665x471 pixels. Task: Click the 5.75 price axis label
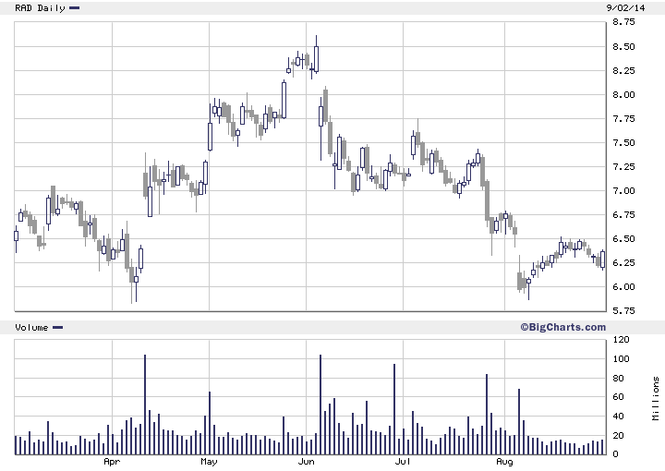click(x=623, y=310)
